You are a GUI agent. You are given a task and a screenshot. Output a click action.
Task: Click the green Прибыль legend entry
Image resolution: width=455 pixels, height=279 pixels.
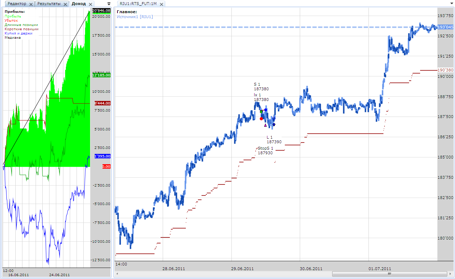tap(13, 16)
